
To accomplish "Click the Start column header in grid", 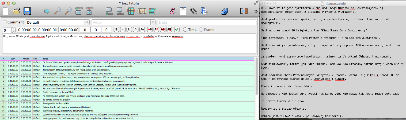I will [13, 59].
